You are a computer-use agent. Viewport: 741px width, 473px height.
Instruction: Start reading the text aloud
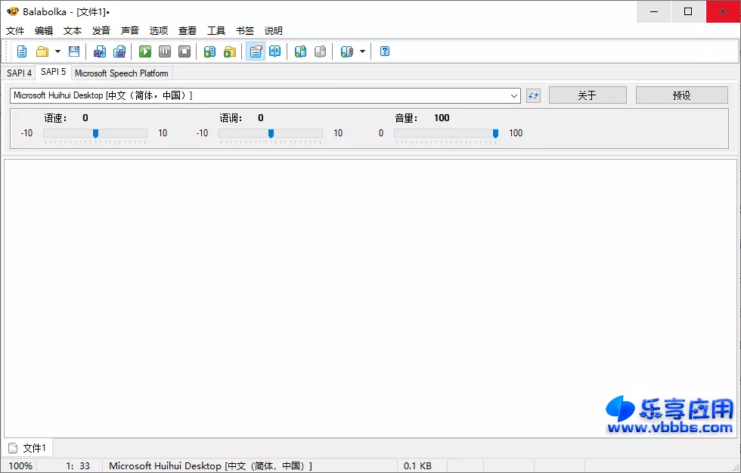(x=144, y=51)
